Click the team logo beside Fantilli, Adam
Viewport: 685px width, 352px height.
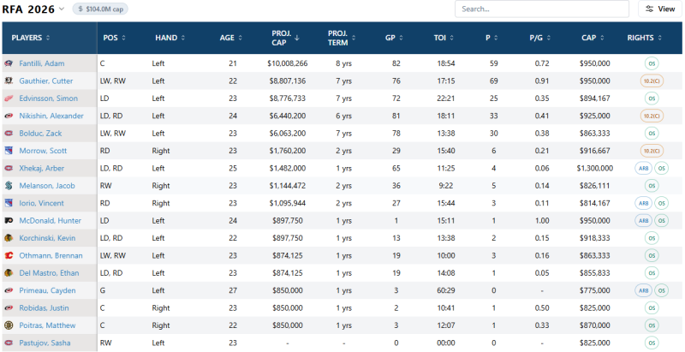9,63
